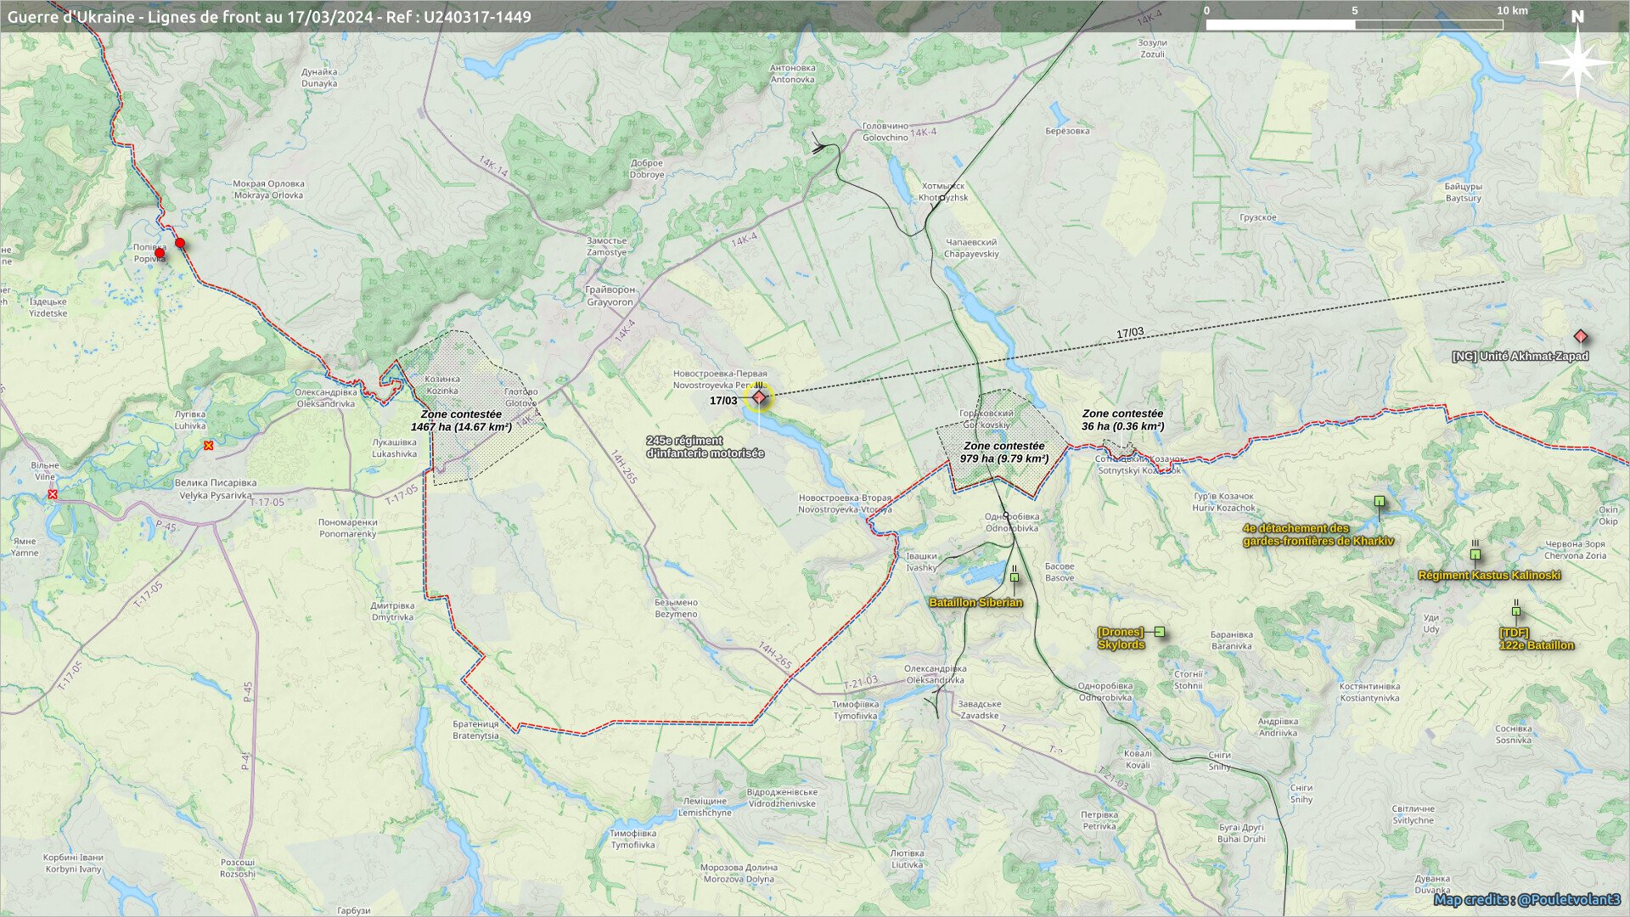Click the Khotmyzhsk town label
This screenshot has width=1630, height=917.
[943, 192]
